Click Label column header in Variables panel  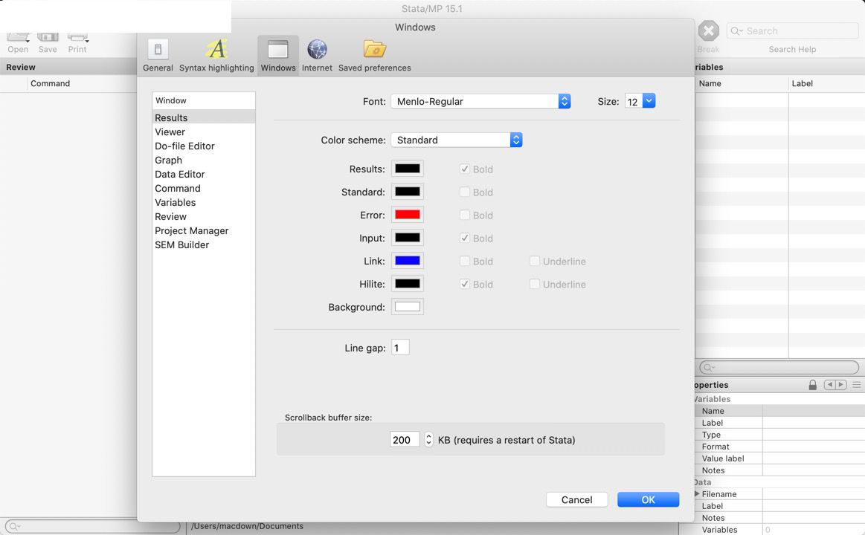(x=827, y=84)
